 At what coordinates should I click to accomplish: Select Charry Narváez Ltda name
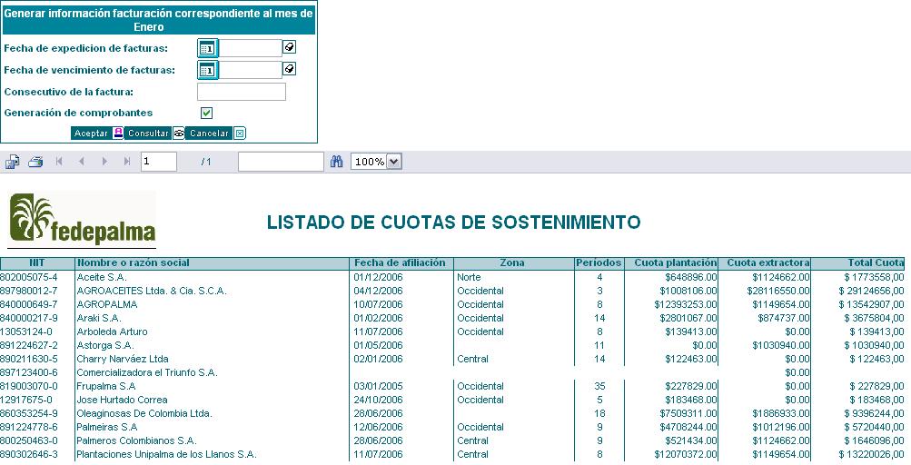[x=123, y=359]
